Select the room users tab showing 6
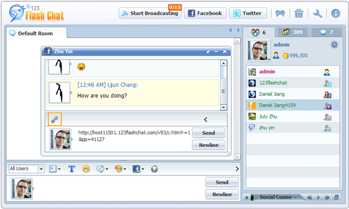Screen dimensions: 349x209 tap(259, 32)
